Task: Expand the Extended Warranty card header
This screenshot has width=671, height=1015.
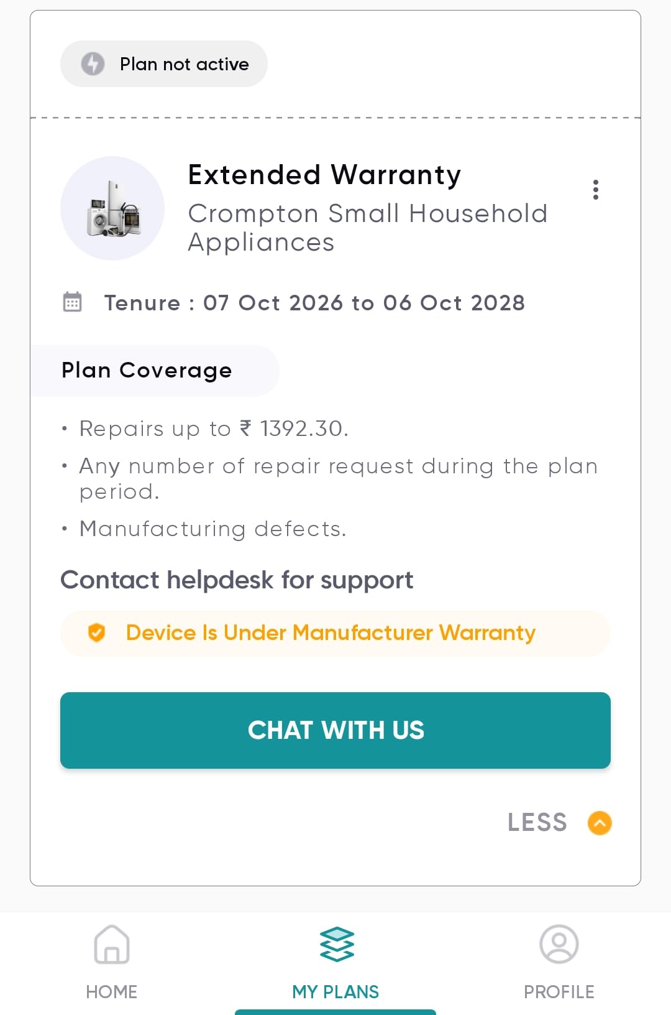Action: pyautogui.click(x=324, y=175)
